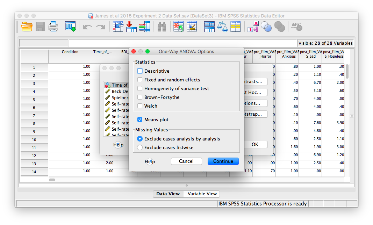Check Fixed and random effects option
373x225 pixels.
click(x=140, y=80)
